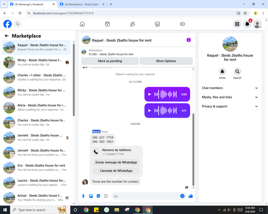Send a thumbs-up like
The width and height of the screenshot is (268, 214).
[x=191, y=196]
